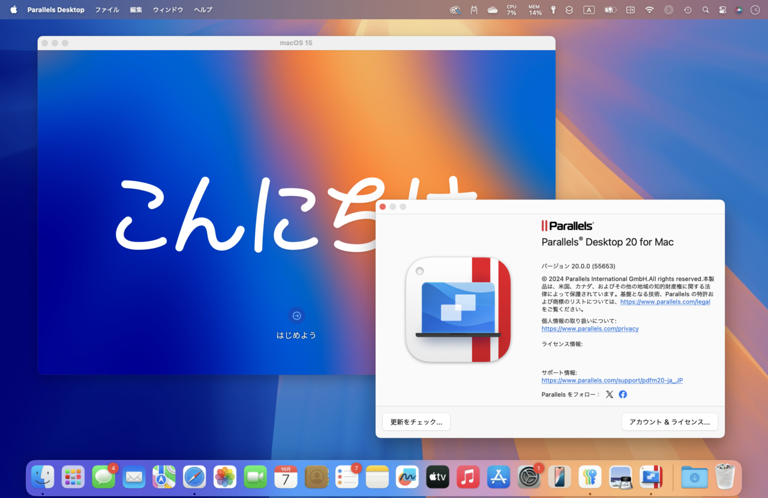Open the input source A indicator
The image size is (768, 498).
[589, 10]
